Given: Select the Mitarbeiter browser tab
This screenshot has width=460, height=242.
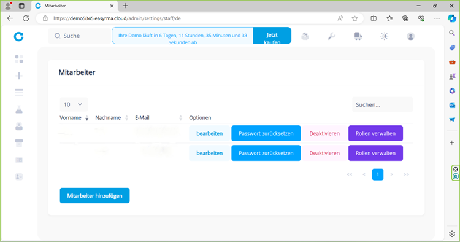Looking at the screenshot, I should click(x=74, y=6).
